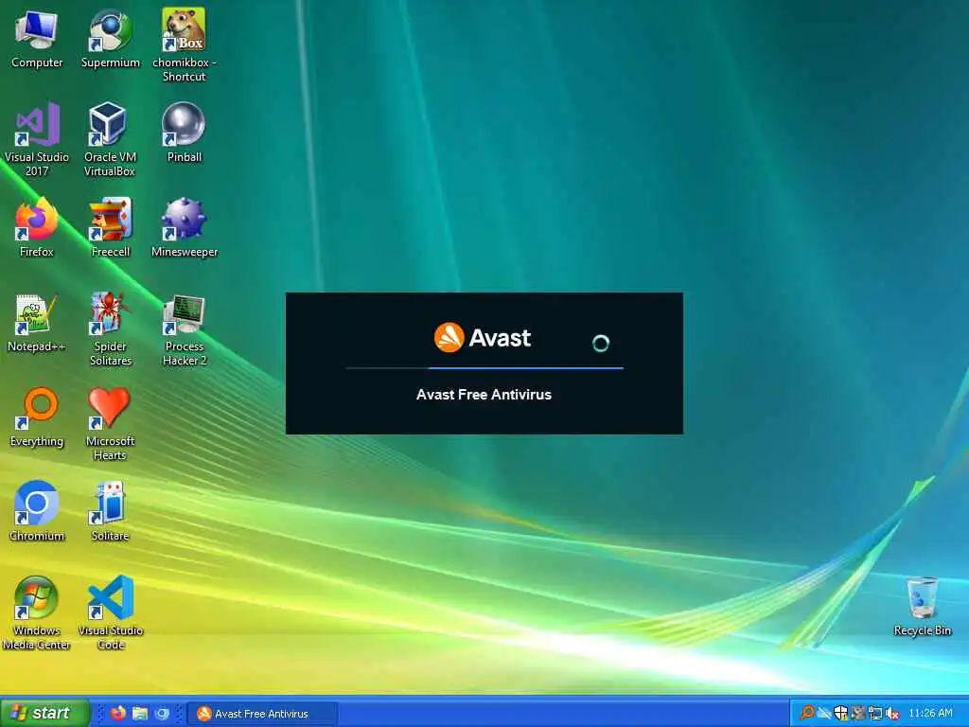Click the security shield tray icon

pyautogui.click(x=841, y=714)
